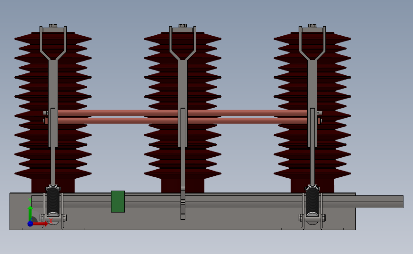Screen dimensions: 413x254
Task: Pick the lower copper connecting rod
Action: 119,121
